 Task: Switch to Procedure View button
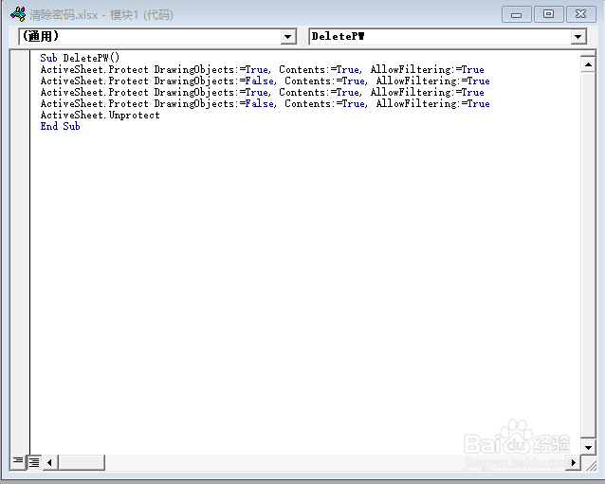(18, 461)
